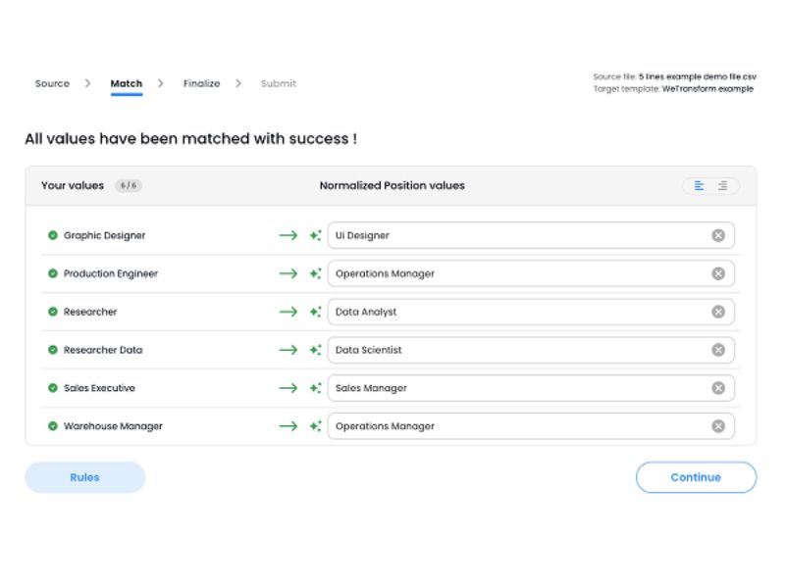Open the Operations Manager field for Production Engineer
The width and height of the screenshot is (785, 588).
pyautogui.click(x=518, y=273)
